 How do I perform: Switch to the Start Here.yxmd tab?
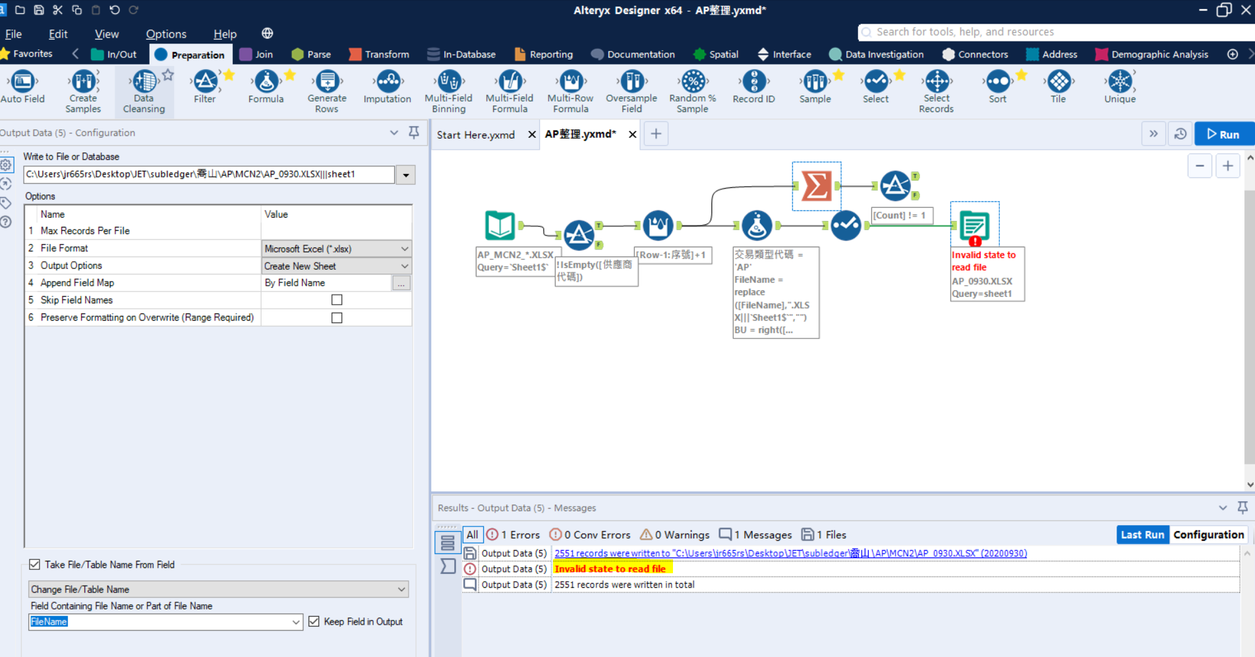(476, 134)
